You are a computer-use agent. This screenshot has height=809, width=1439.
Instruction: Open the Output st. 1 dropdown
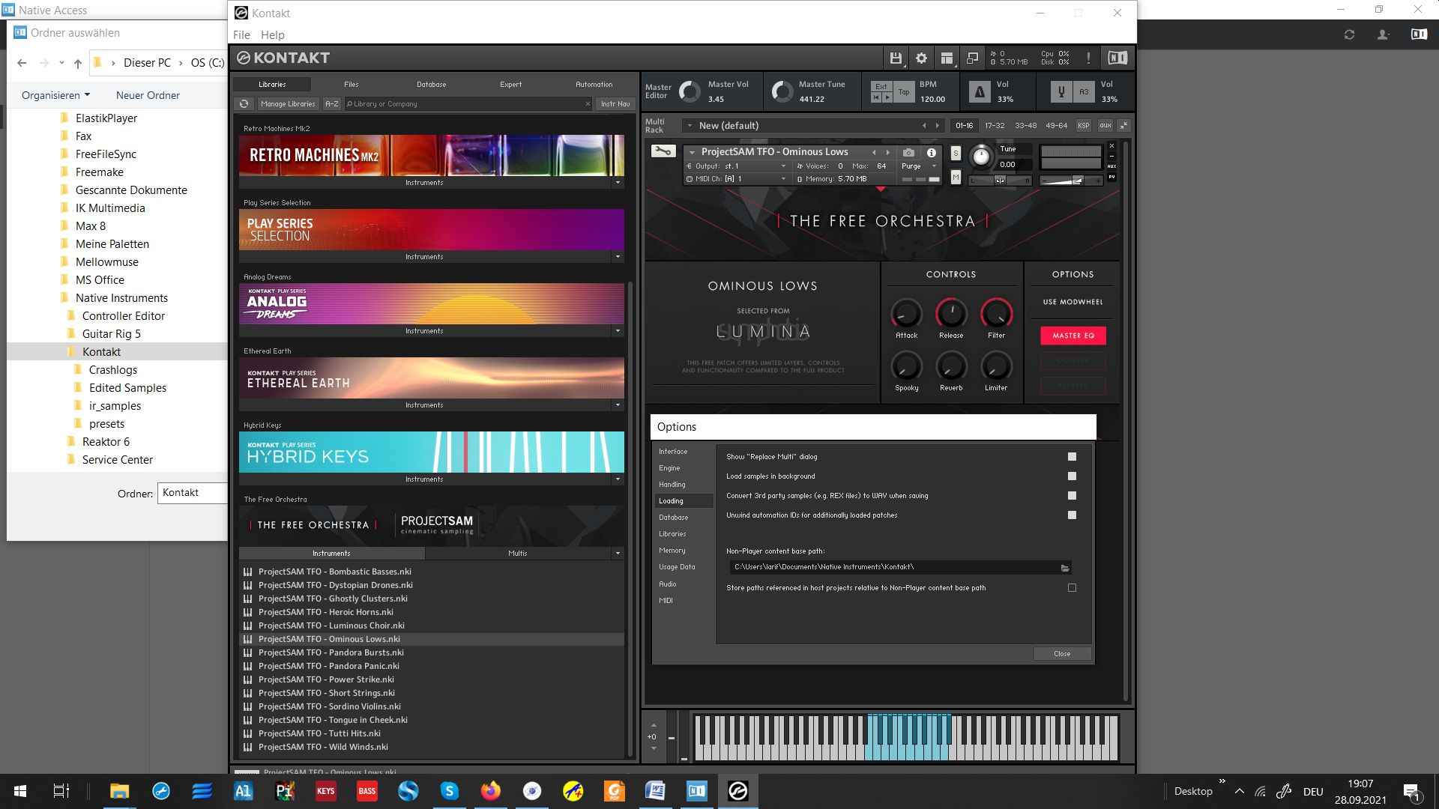737,166
